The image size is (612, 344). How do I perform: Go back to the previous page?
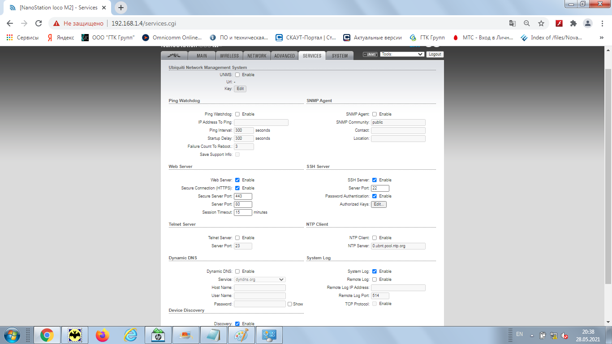(x=10, y=23)
